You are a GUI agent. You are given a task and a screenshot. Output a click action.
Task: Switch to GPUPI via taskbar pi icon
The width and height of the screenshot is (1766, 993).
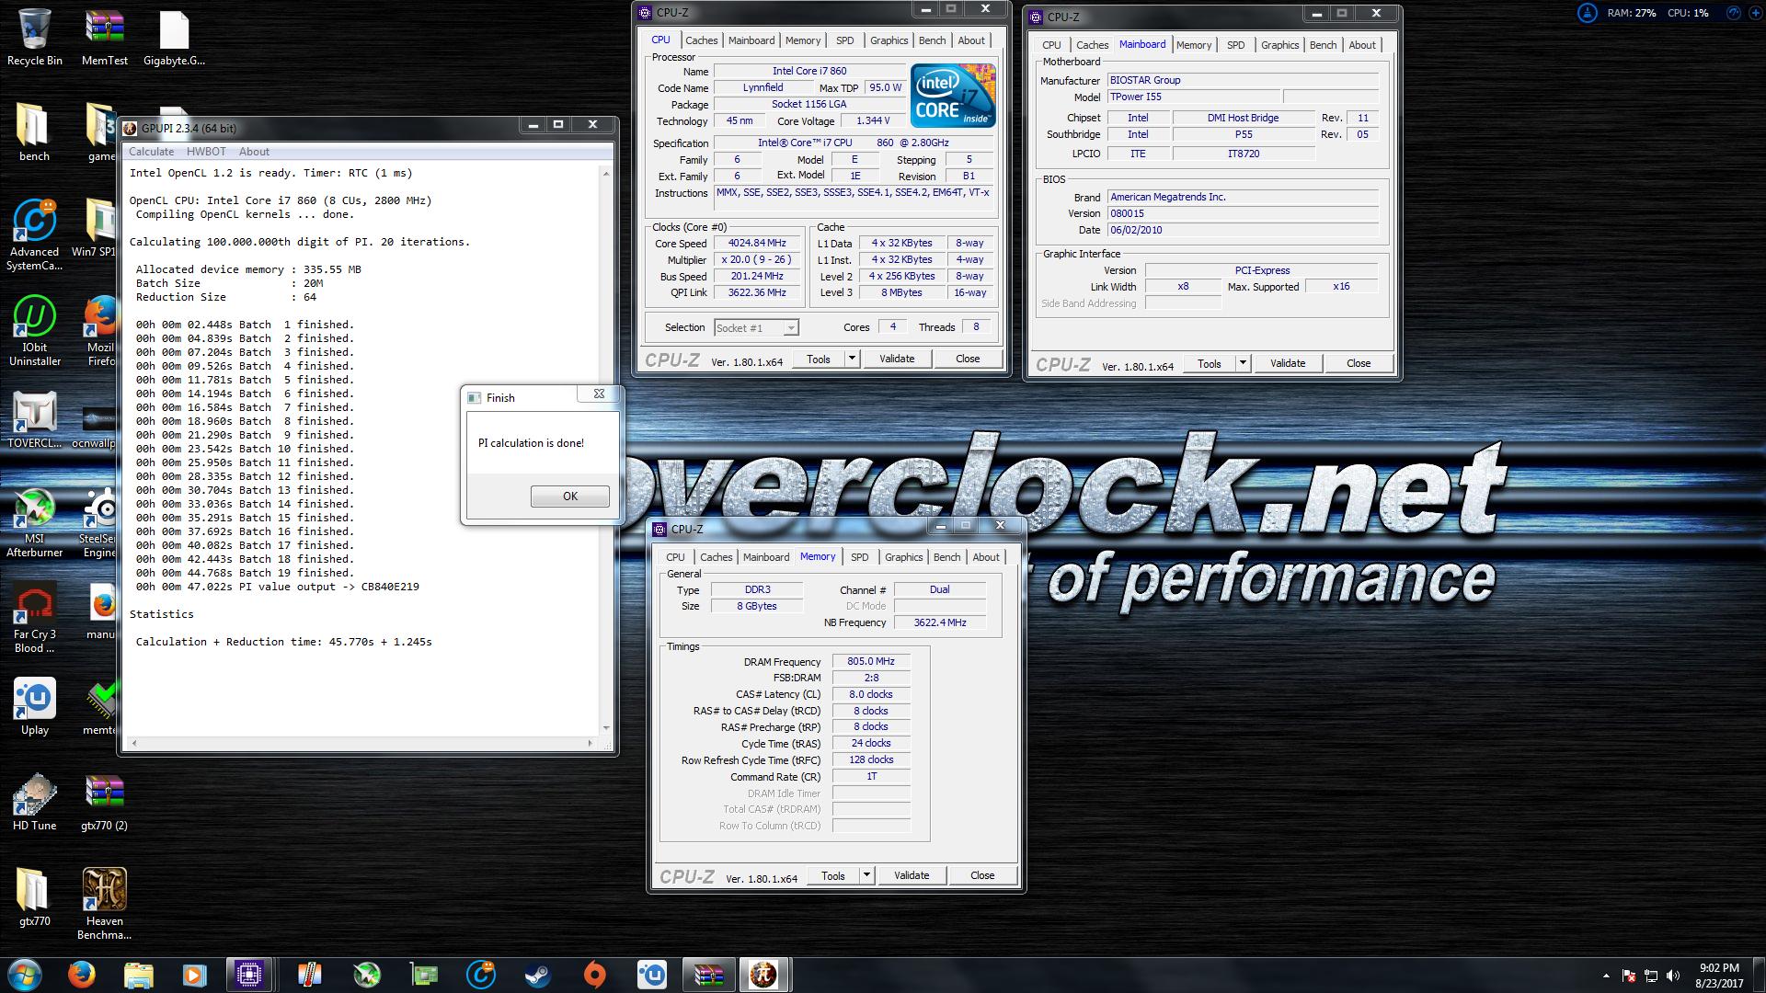[763, 975]
